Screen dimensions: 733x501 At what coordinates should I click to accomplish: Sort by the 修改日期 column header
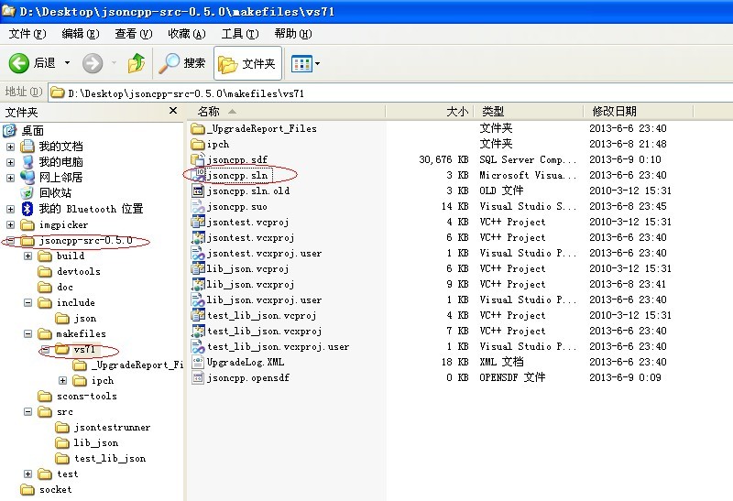[x=638, y=111]
